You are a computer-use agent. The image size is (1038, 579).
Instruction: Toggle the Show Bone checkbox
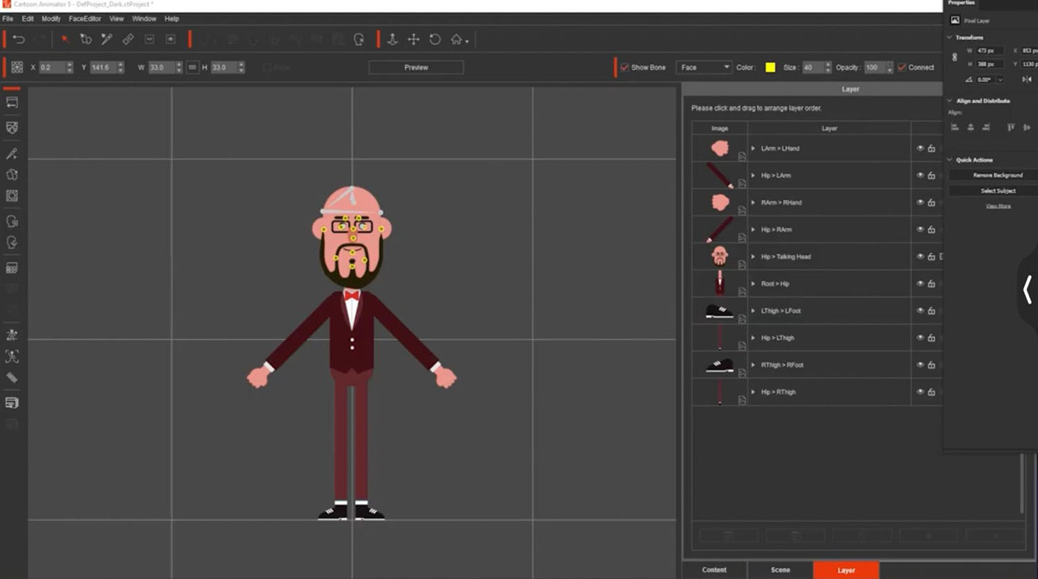(x=625, y=67)
